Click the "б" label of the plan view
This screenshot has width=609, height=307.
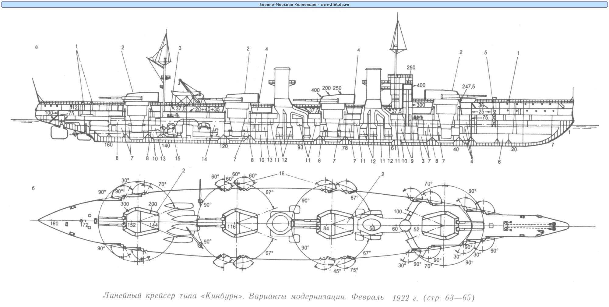pos(33,189)
